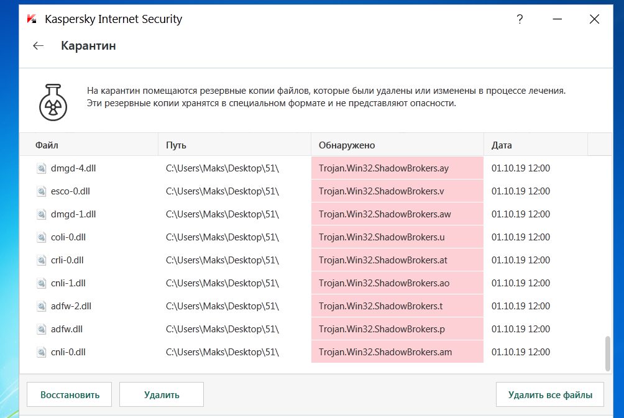Click the back arrow next to Карантин

coord(39,45)
